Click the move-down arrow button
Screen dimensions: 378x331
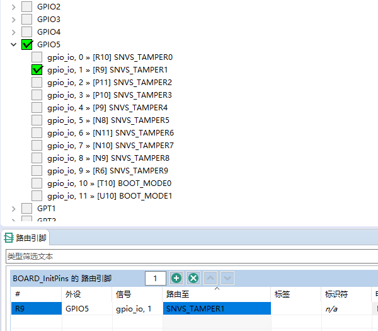[x=227, y=278]
